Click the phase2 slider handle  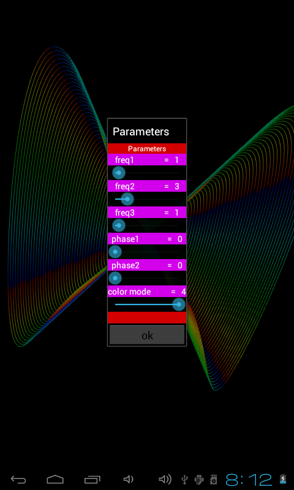(x=115, y=278)
